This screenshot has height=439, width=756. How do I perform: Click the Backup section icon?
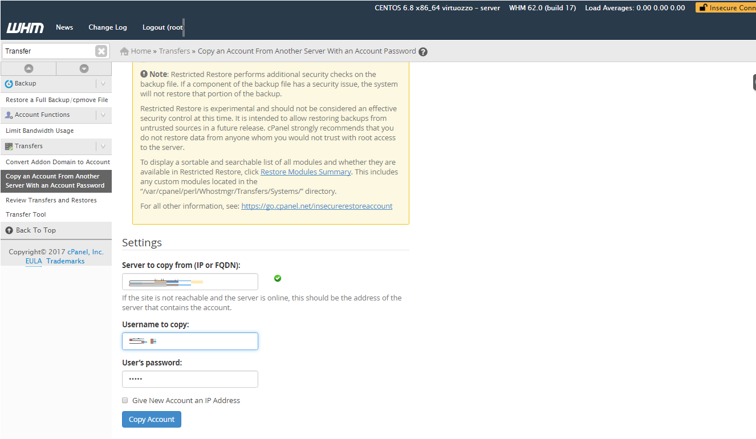pyautogui.click(x=9, y=84)
